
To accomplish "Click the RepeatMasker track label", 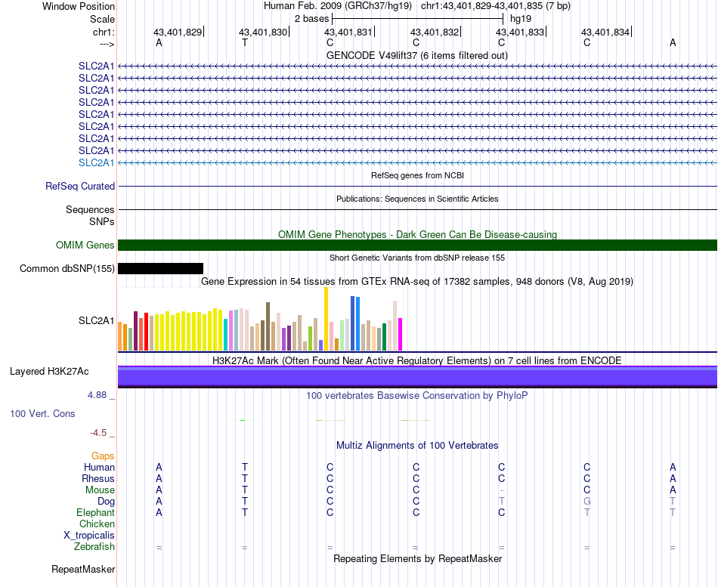I will click(x=83, y=569).
